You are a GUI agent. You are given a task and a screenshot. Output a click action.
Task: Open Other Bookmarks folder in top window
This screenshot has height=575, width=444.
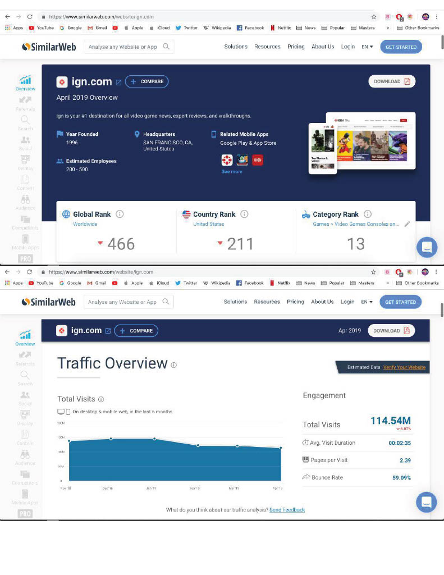[418, 28]
